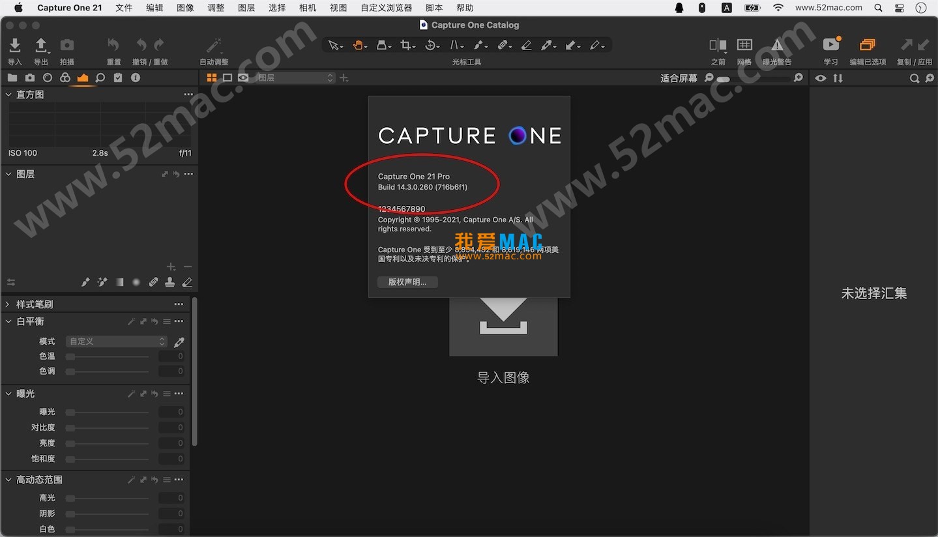Click the 版权声明 copyright notice button
The image size is (938, 537).
point(407,282)
